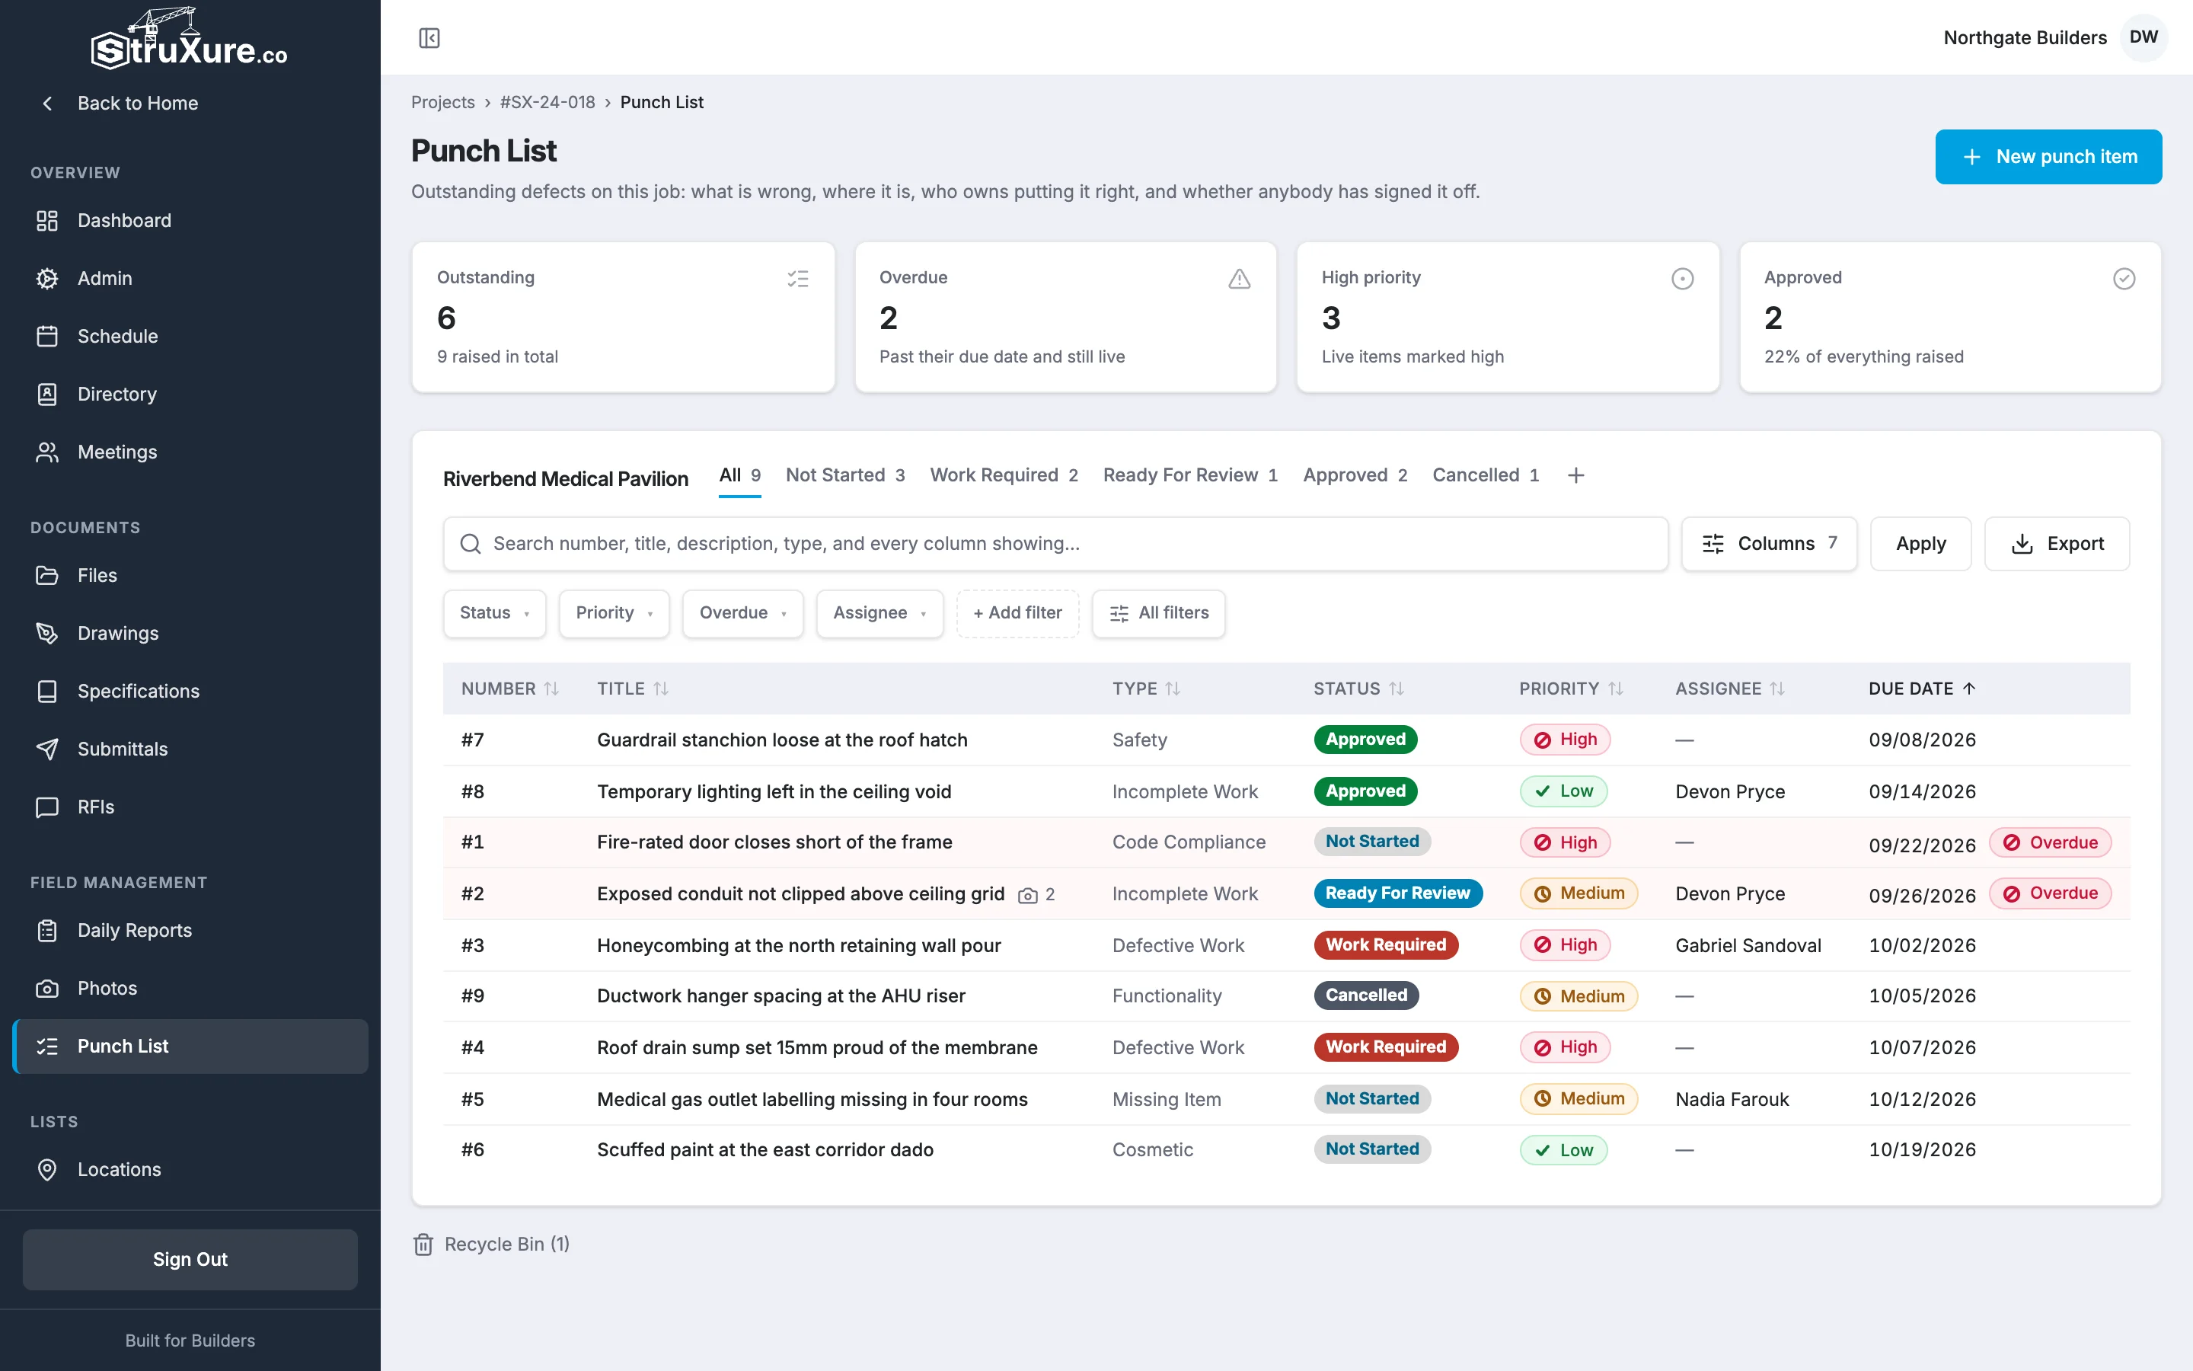Sort table by Number column
The width and height of the screenshot is (2193, 1371).
(509, 689)
